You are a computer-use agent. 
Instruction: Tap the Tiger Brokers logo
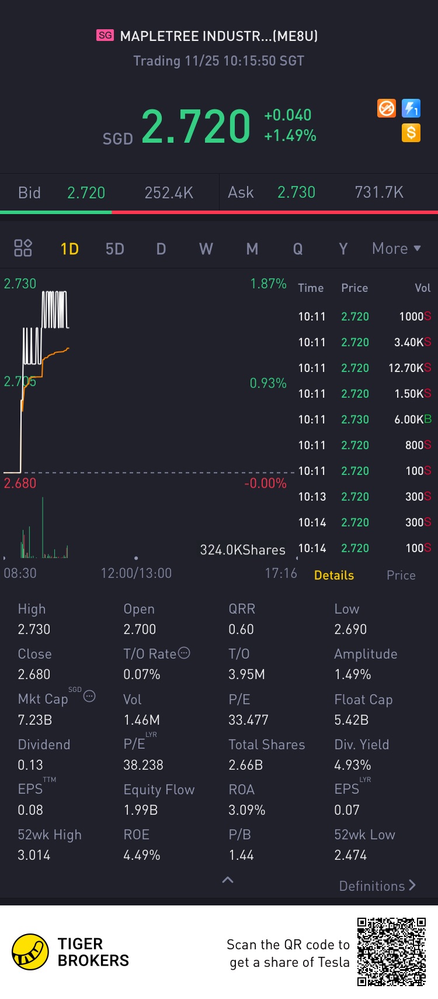tap(70, 952)
